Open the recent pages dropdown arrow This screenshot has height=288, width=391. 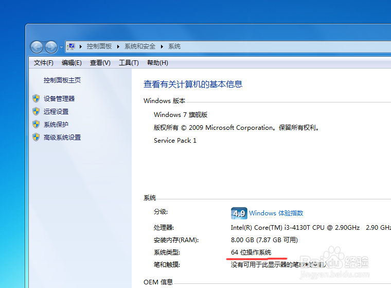pyautogui.click(x=61, y=47)
